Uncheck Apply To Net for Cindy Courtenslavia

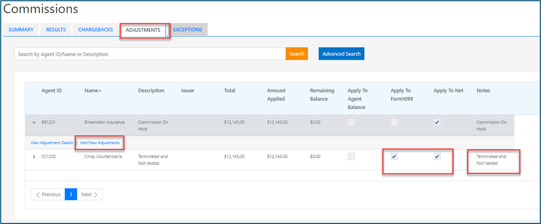pos(437,157)
